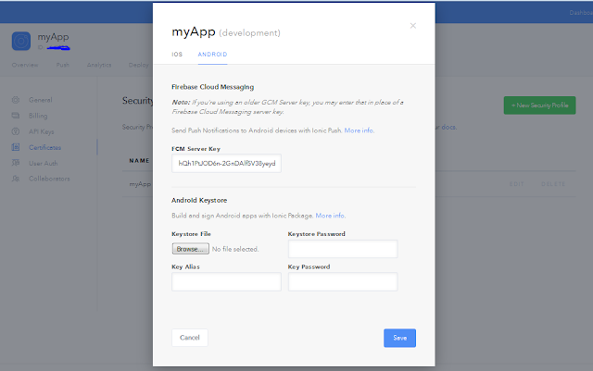Click the myApp (development) dialog title

click(226, 32)
